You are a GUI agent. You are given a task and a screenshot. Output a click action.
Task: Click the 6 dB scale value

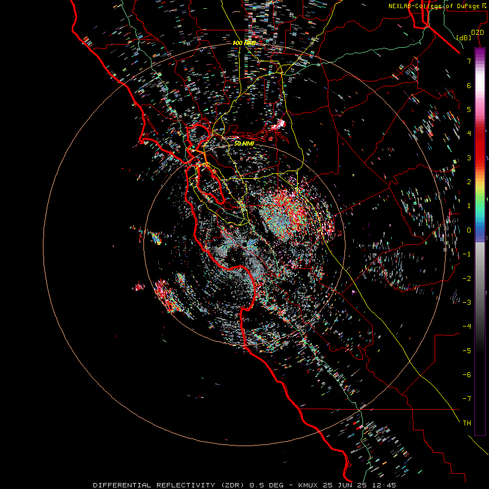(469, 85)
